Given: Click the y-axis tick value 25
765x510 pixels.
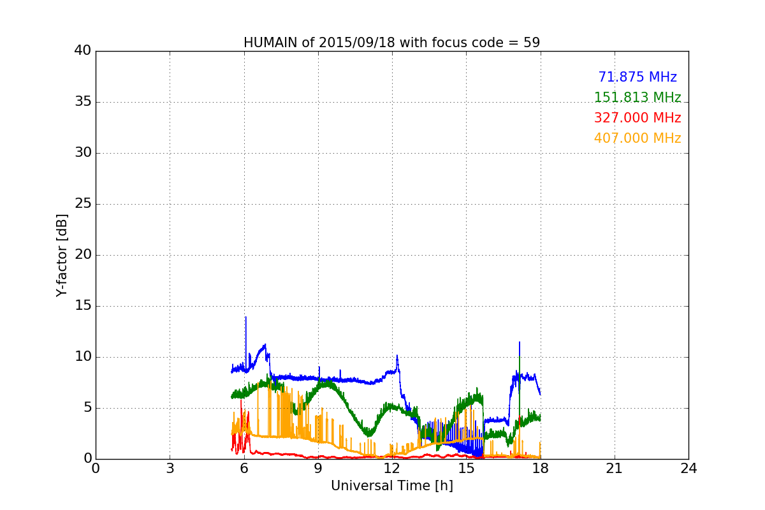Looking at the screenshot, I should [82, 204].
